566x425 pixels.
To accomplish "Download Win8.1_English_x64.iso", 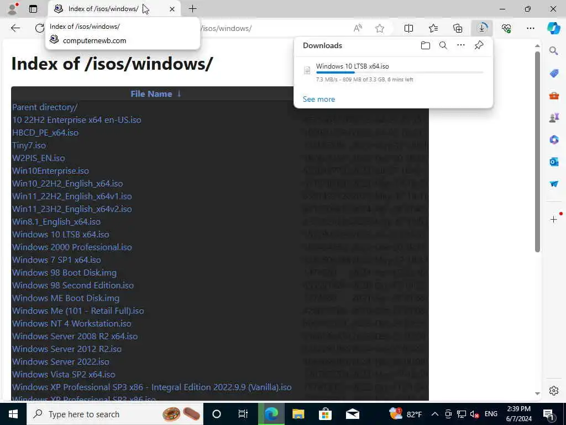I will coord(56,221).
